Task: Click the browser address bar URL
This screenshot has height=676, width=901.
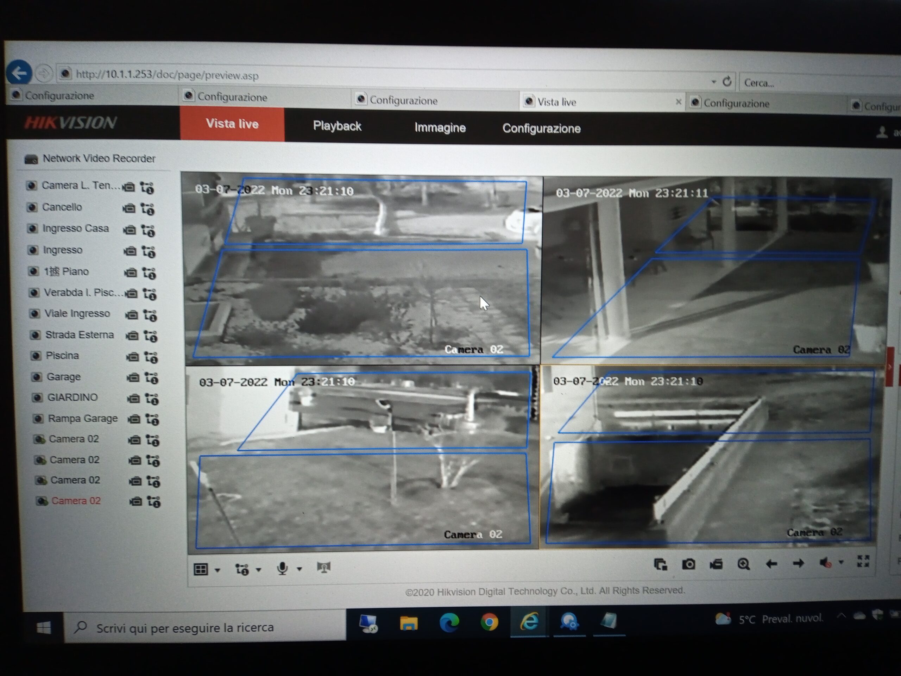Action: (x=167, y=75)
